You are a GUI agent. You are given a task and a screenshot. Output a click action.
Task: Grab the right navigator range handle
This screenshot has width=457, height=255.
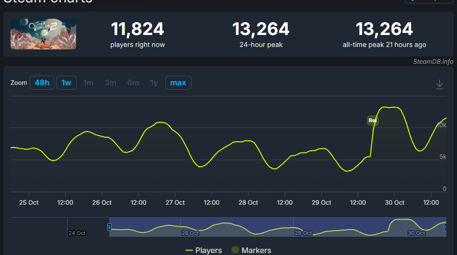[x=446, y=227]
